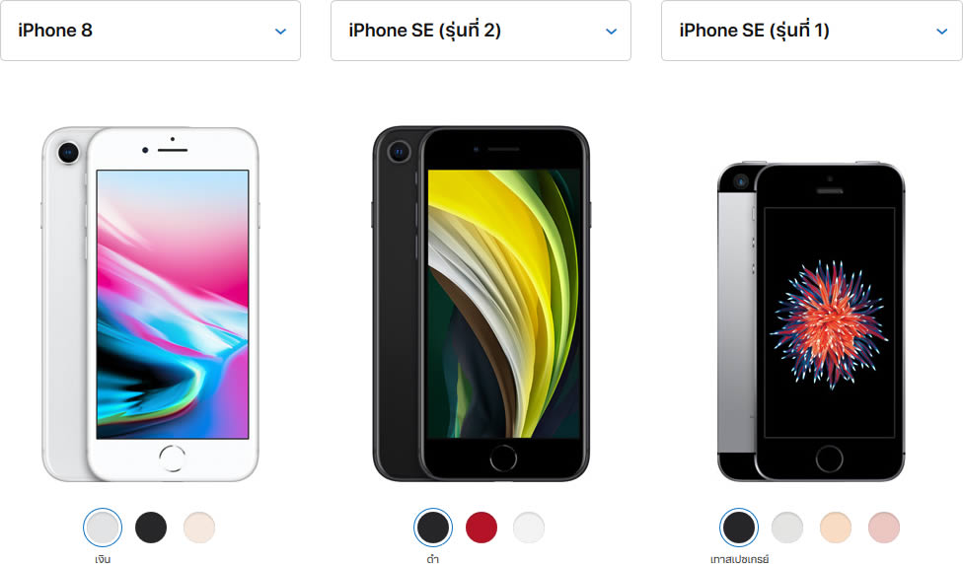963x564 pixels.
Task: Click the silver iPhone 8 product image
Action: 150,305
